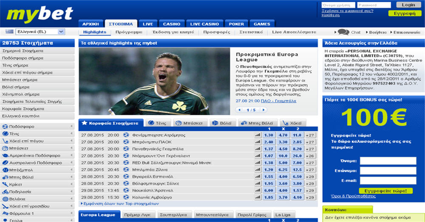
Task: Focus the Όνομα registration field
Action: [388, 161]
